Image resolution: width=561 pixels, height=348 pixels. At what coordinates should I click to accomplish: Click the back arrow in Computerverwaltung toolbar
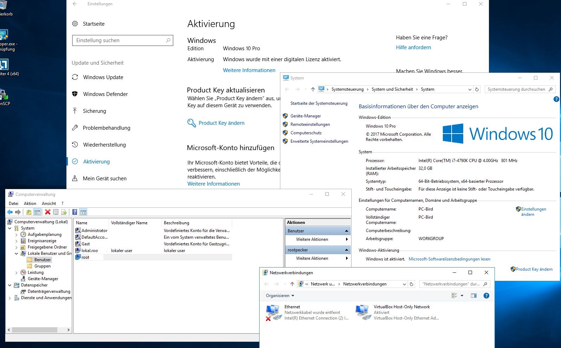click(x=10, y=212)
